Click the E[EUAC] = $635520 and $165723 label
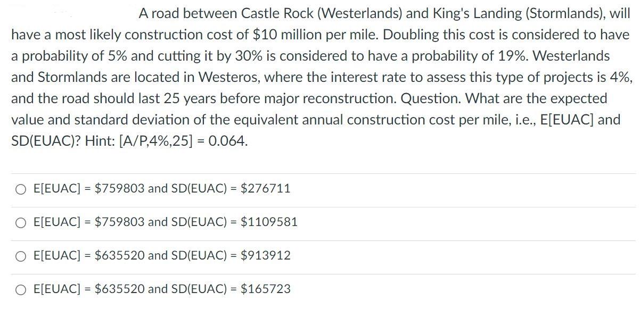The image size is (640, 317). 161,289
